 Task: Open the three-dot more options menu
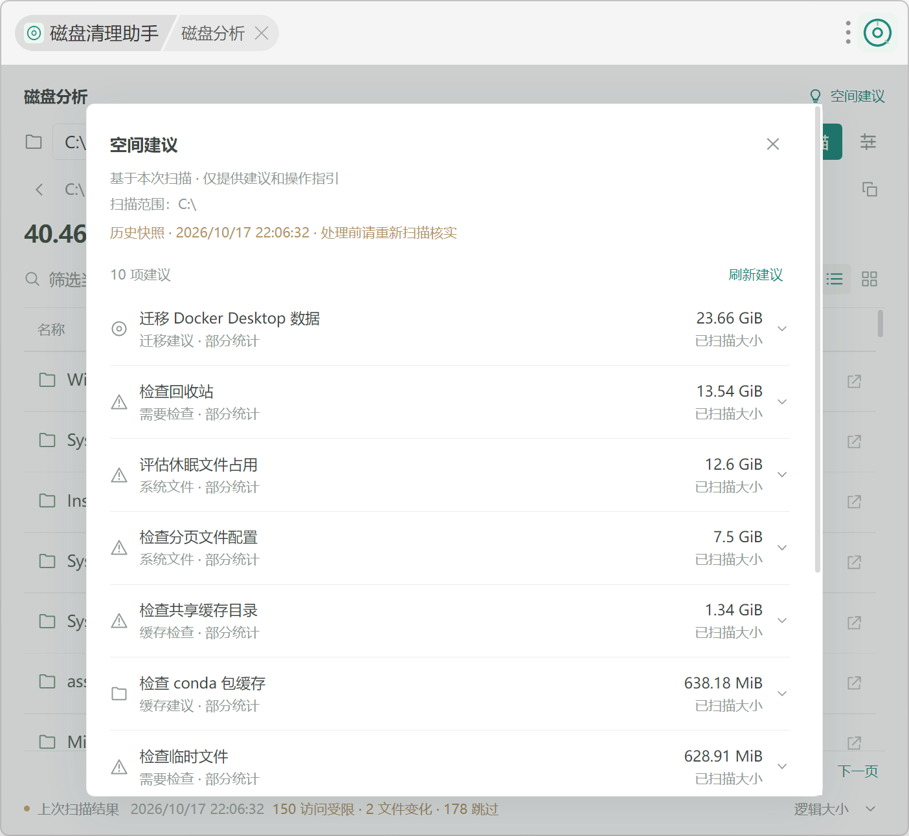click(x=848, y=32)
